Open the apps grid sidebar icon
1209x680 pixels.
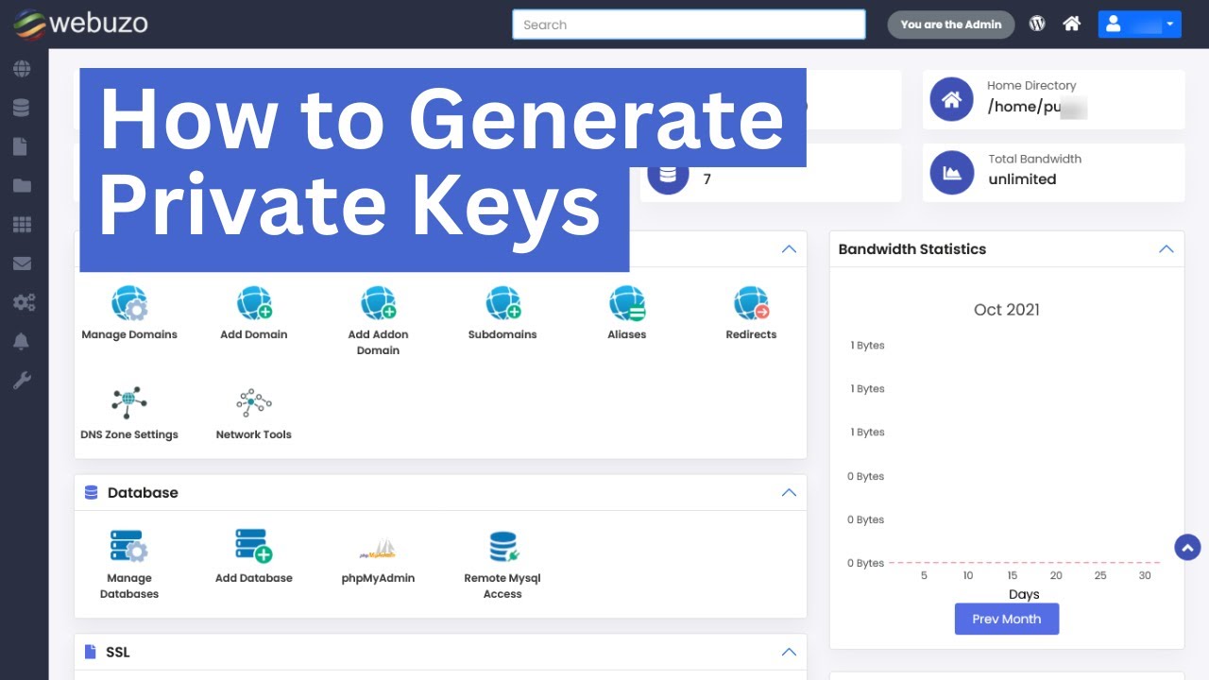22,225
